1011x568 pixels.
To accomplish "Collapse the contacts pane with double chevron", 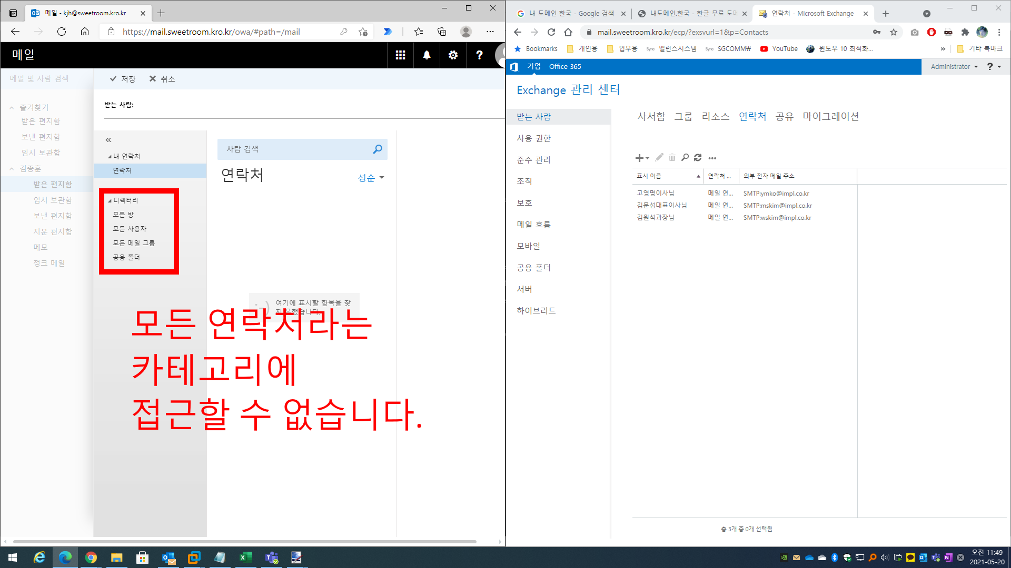I will point(108,140).
